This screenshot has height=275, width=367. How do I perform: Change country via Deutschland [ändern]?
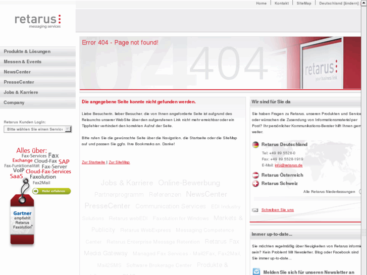pyautogui.click(x=339, y=3)
